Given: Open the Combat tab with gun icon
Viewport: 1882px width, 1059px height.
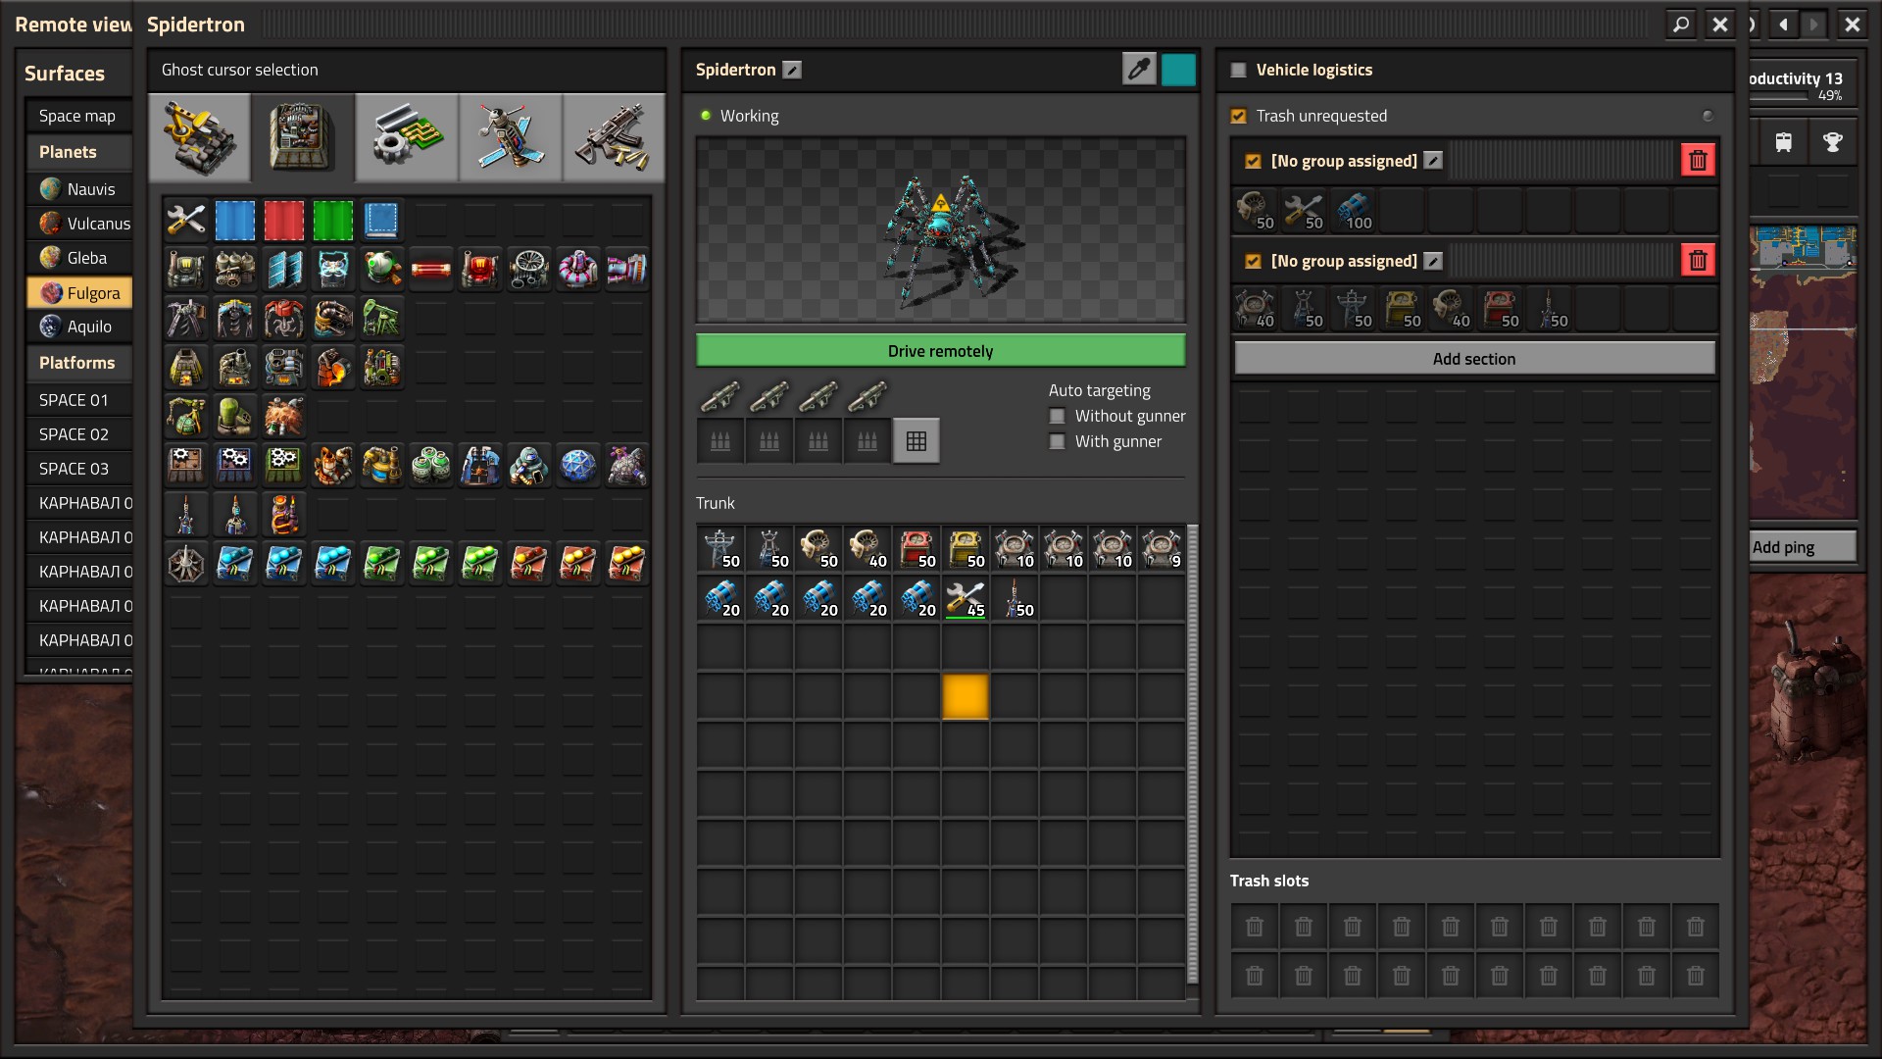Looking at the screenshot, I should [613, 138].
